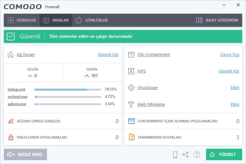The image size is (246, 164).
Task: Click the Görevler grid icon
Action: pos(11,20)
